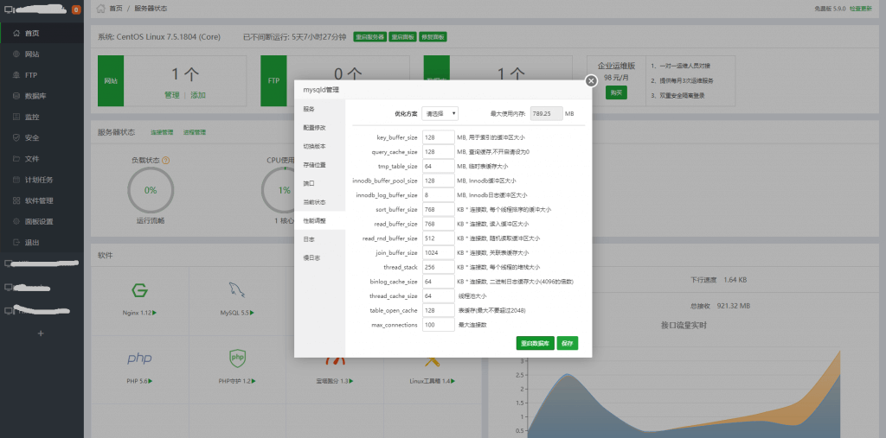
Task: Open the 软件管理 grid item in sidebar
Action: tap(42, 200)
